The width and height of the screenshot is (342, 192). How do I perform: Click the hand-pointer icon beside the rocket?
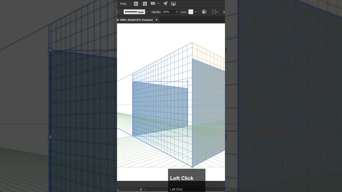[173, 4]
